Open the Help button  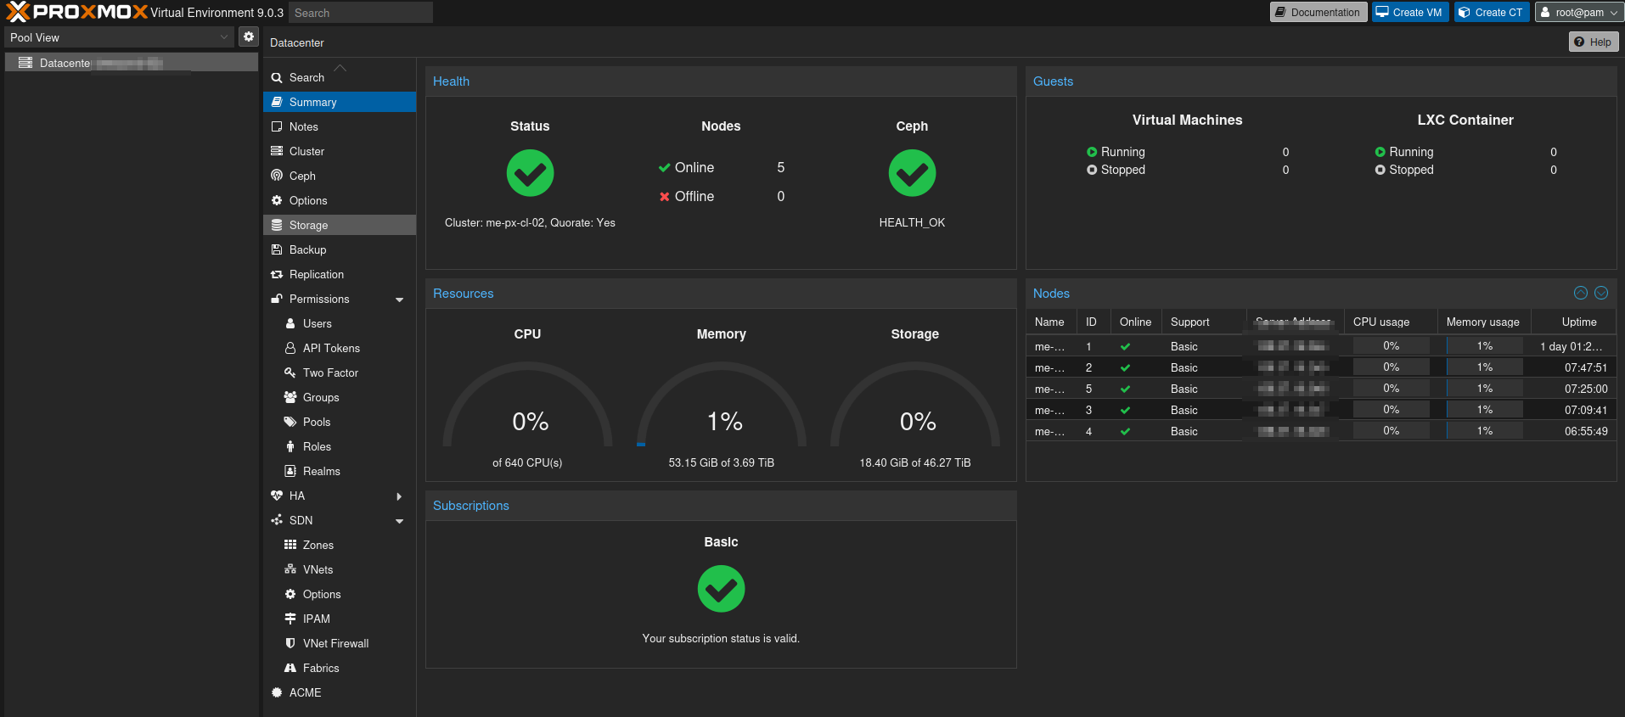pyautogui.click(x=1594, y=42)
